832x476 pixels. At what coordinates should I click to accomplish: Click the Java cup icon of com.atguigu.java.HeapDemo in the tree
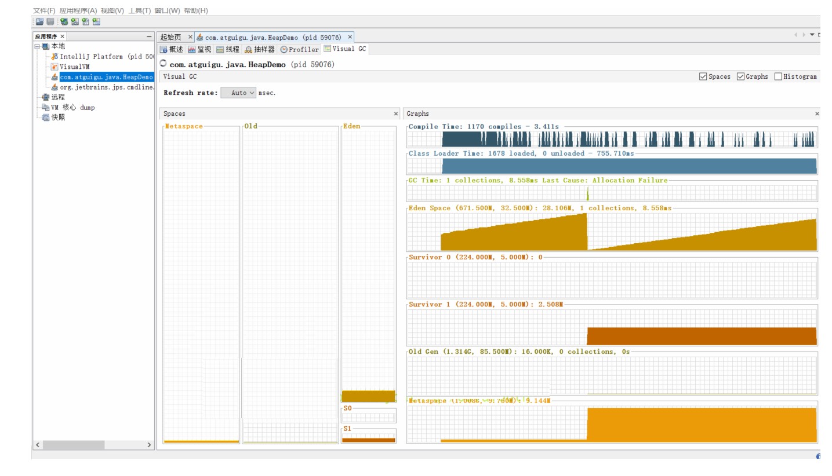[x=55, y=77]
